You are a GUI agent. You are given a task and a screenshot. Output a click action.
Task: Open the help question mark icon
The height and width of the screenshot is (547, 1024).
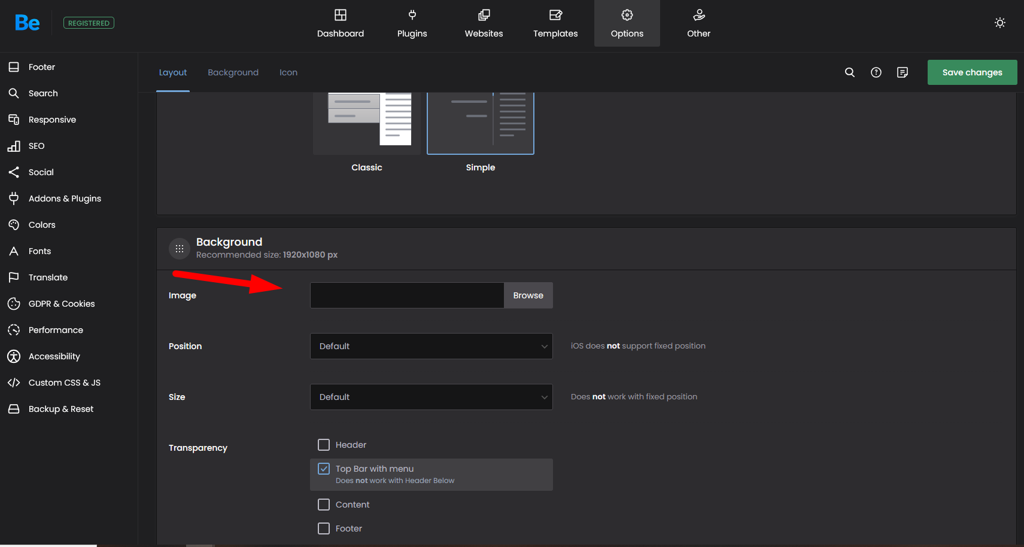click(x=876, y=72)
